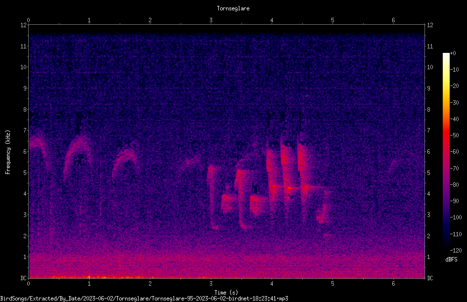Click the 3 second mark on bottom axis

coord(211,284)
